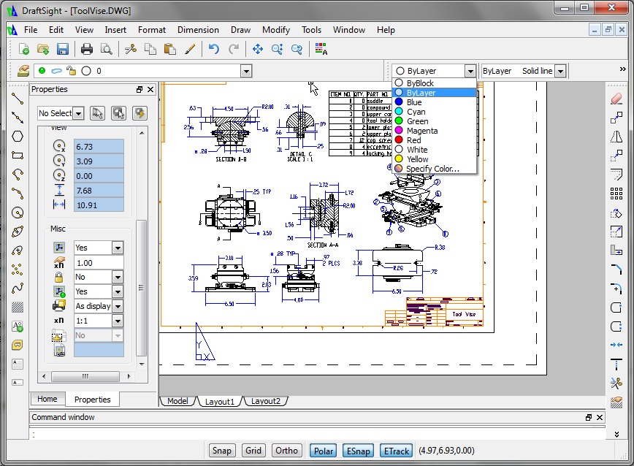The height and width of the screenshot is (466, 634).
Task: Select the Spline draw tool
Action: pos(18,289)
